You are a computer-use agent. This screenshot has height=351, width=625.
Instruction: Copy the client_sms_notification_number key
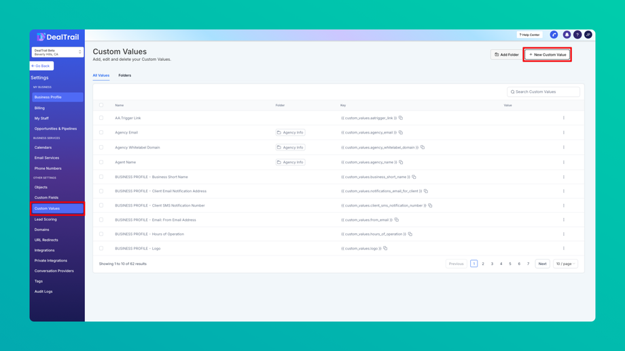coord(430,205)
